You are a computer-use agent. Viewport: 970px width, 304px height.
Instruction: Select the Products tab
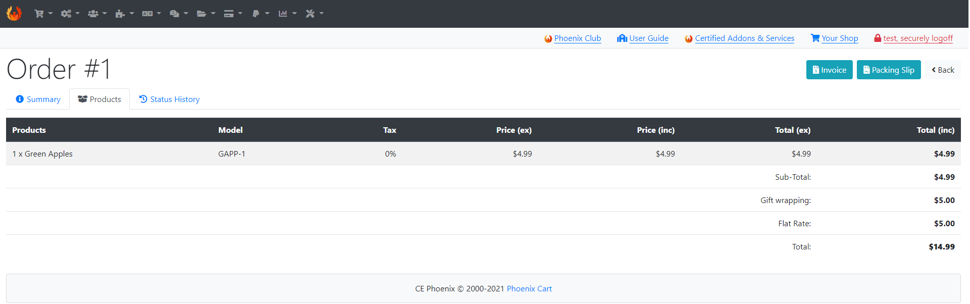click(x=100, y=99)
